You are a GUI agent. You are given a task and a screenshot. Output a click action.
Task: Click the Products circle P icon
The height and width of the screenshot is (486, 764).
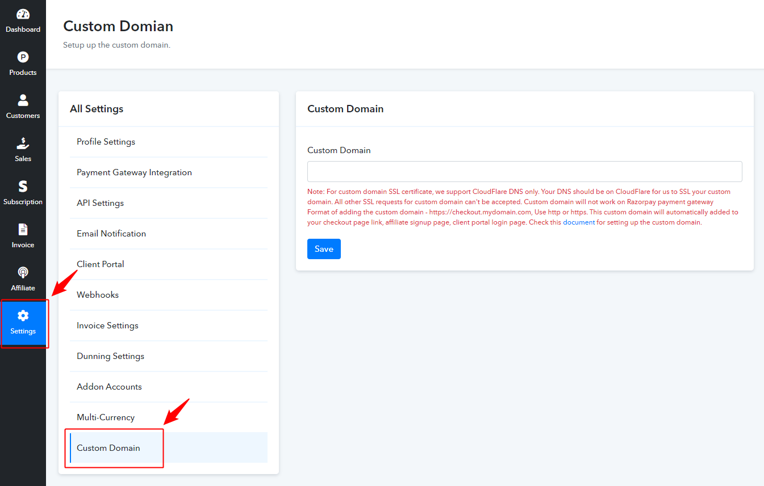23,57
